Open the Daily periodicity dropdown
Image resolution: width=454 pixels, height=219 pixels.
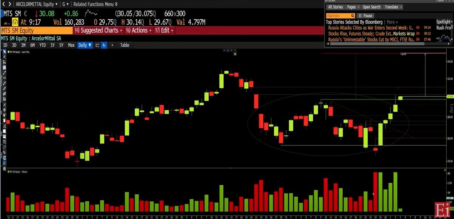point(85,45)
